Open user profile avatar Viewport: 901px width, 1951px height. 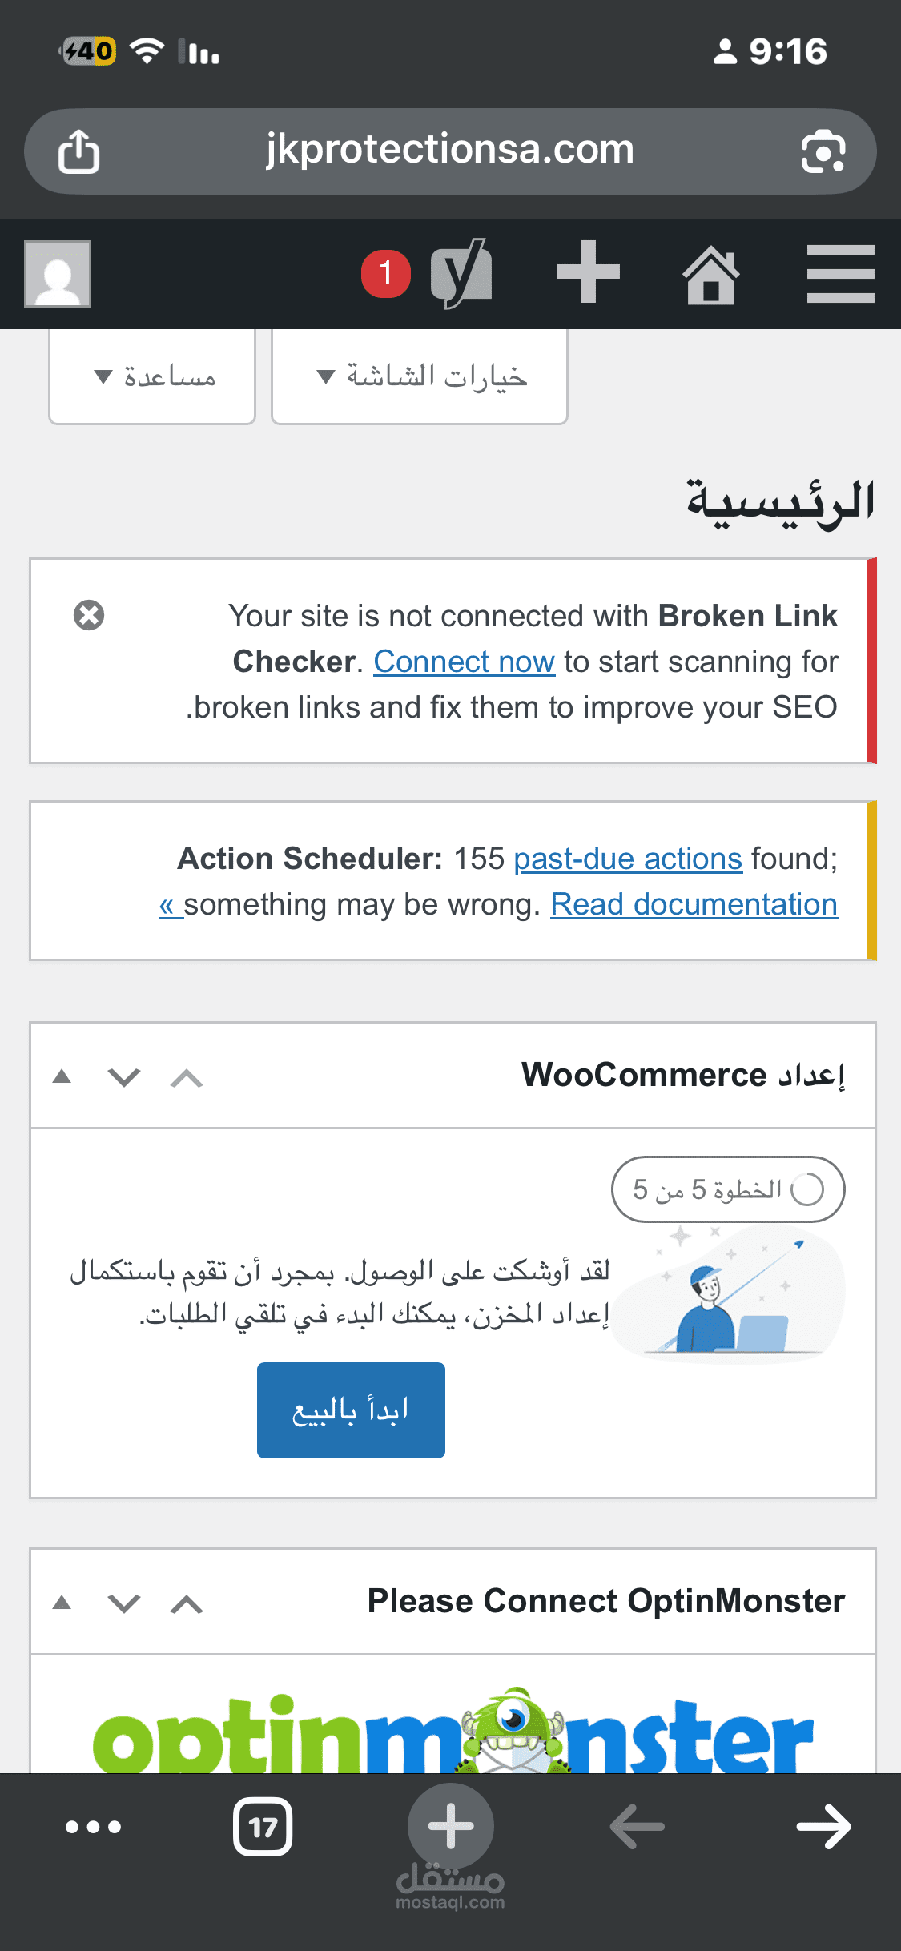58,274
